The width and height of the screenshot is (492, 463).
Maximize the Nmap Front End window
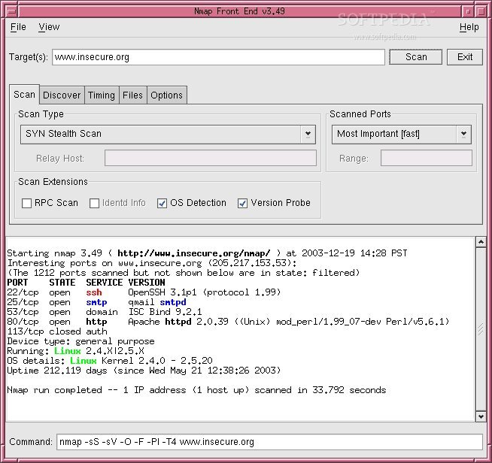(481, 11)
